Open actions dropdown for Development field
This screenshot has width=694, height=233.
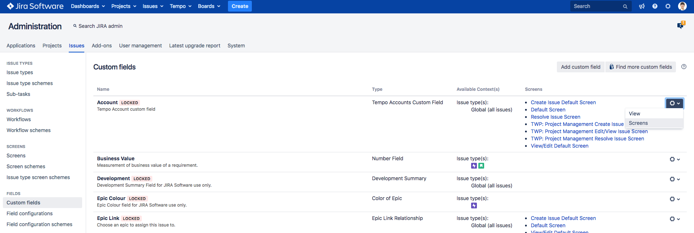point(674,179)
